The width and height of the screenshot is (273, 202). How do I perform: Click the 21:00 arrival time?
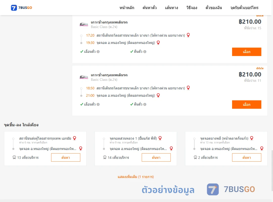pos(90,95)
